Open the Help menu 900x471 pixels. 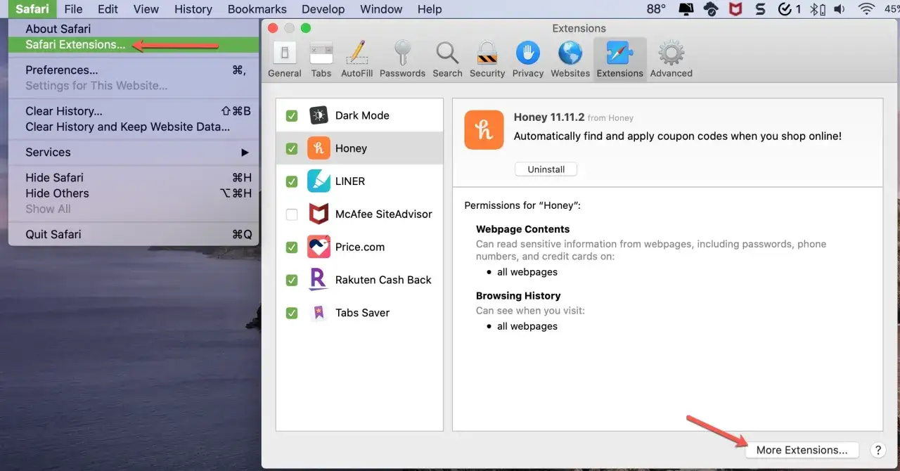tap(430, 9)
